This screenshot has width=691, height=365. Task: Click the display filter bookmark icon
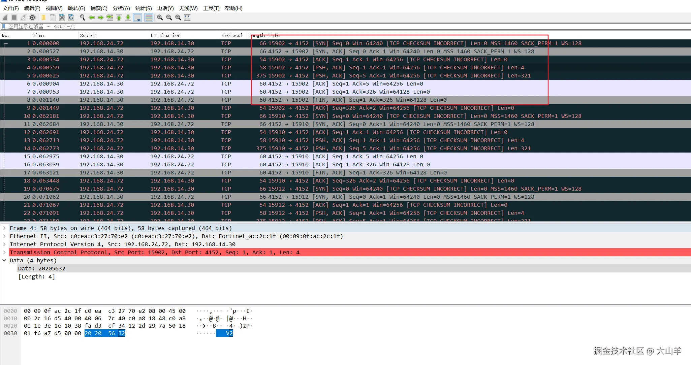coord(4,26)
